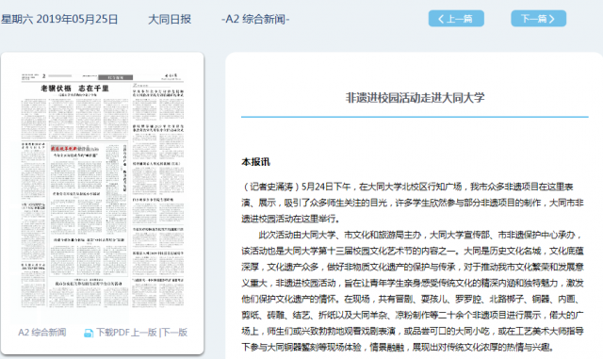Click the 本报讯 heading
This screenshot has height=359, width=603.
(x=255, y=162)
